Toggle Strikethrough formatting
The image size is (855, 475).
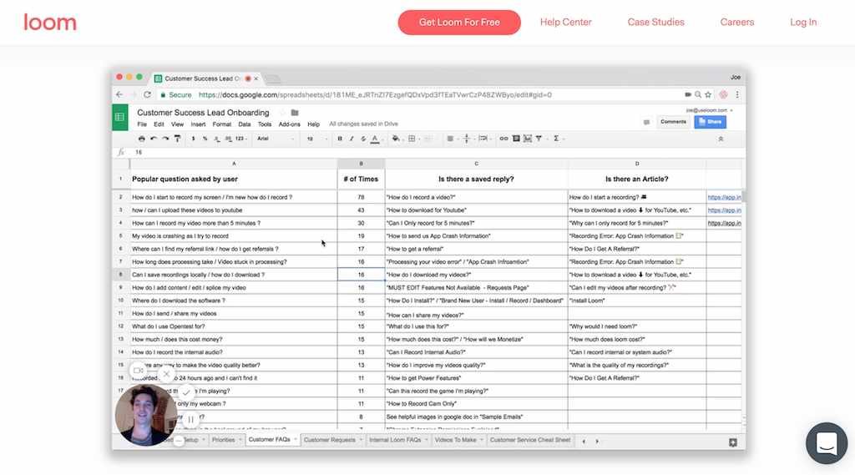[362, 139]
